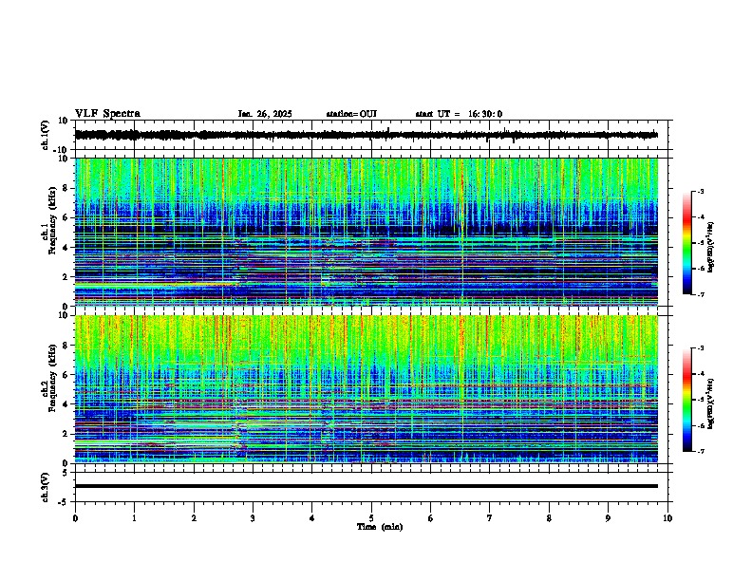Click the ch.1 frequency tick label "6"
This screenshot has height=581, width=752.
point(66,217)
